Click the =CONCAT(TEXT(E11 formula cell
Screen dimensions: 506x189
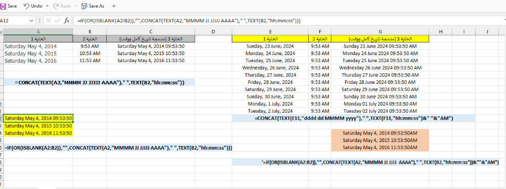coord(354,118)
